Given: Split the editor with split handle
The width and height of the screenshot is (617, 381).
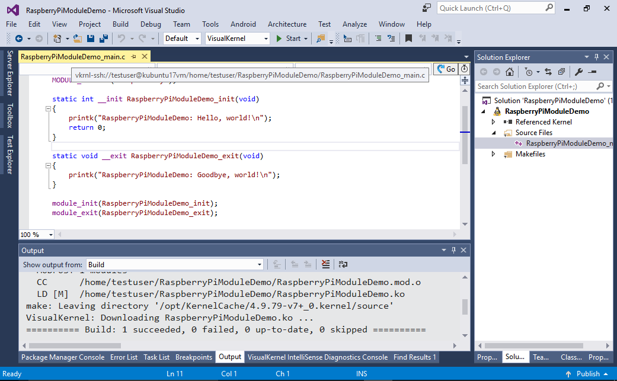Looking at the screenshot, I should [465, 80].
